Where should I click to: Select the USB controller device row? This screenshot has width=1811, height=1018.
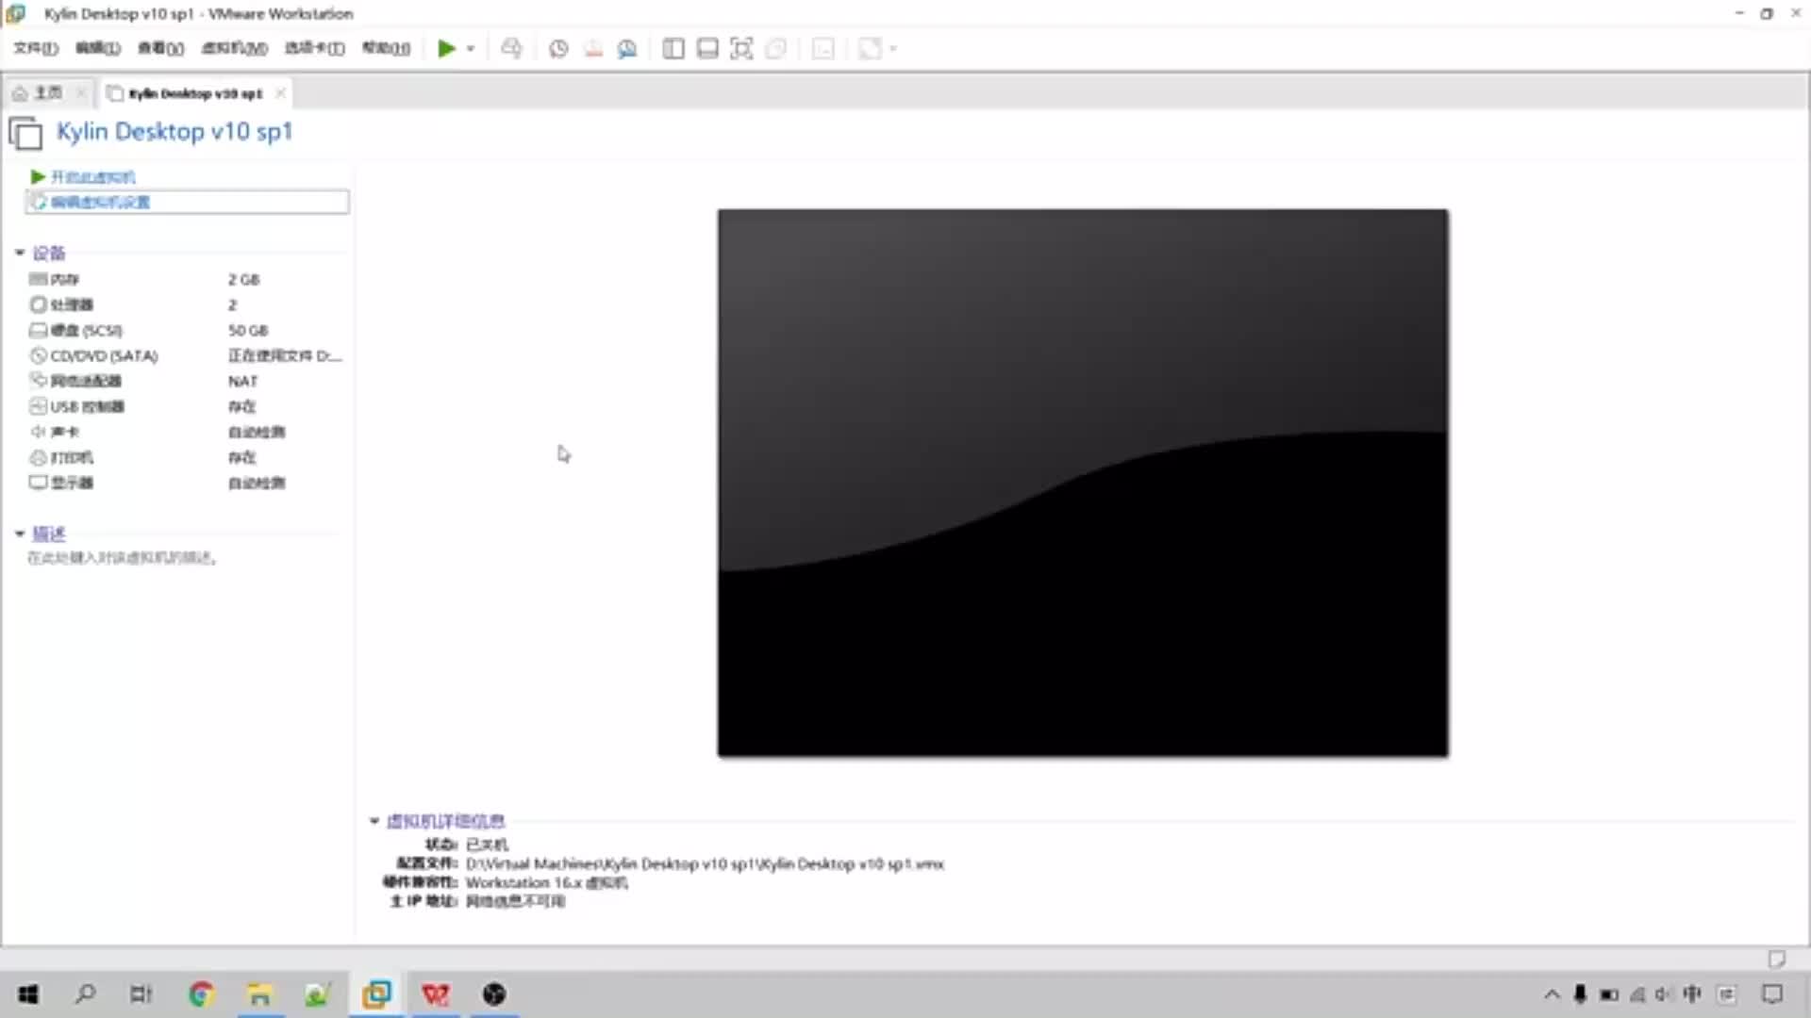coord(187,406)
